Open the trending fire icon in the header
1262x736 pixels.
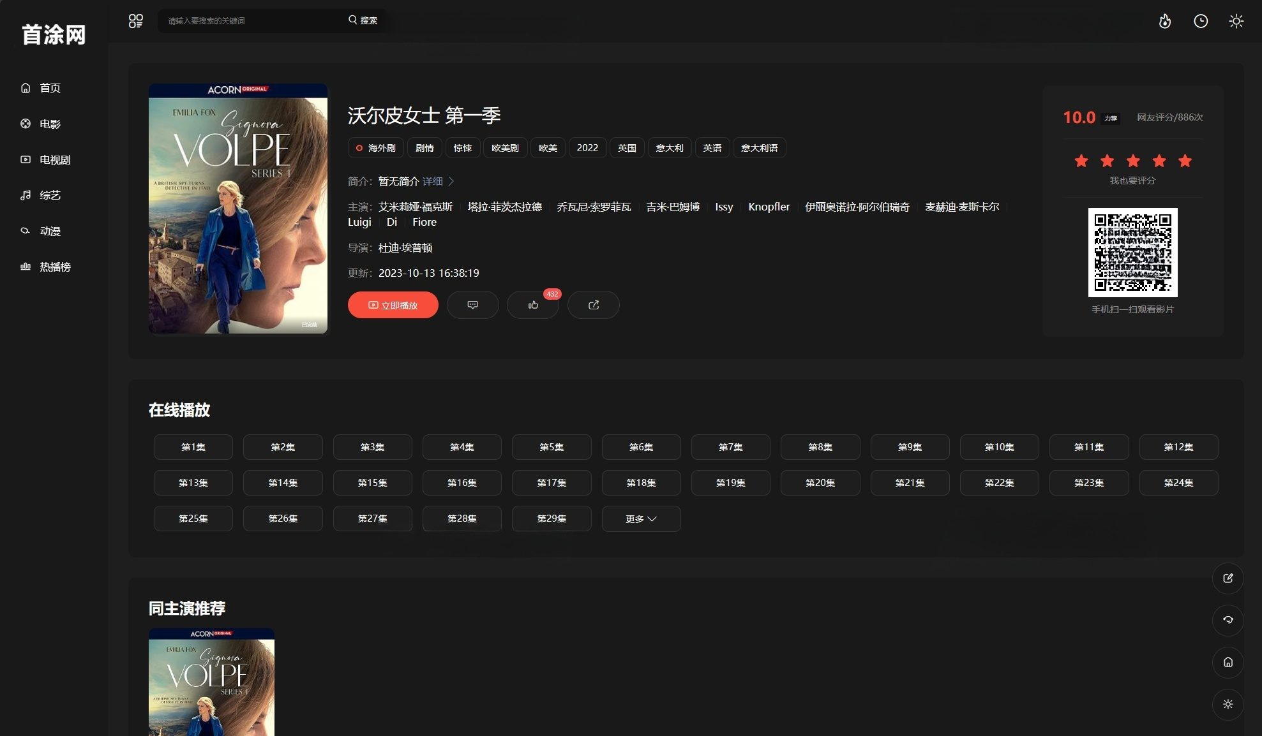coord(1165,21)
